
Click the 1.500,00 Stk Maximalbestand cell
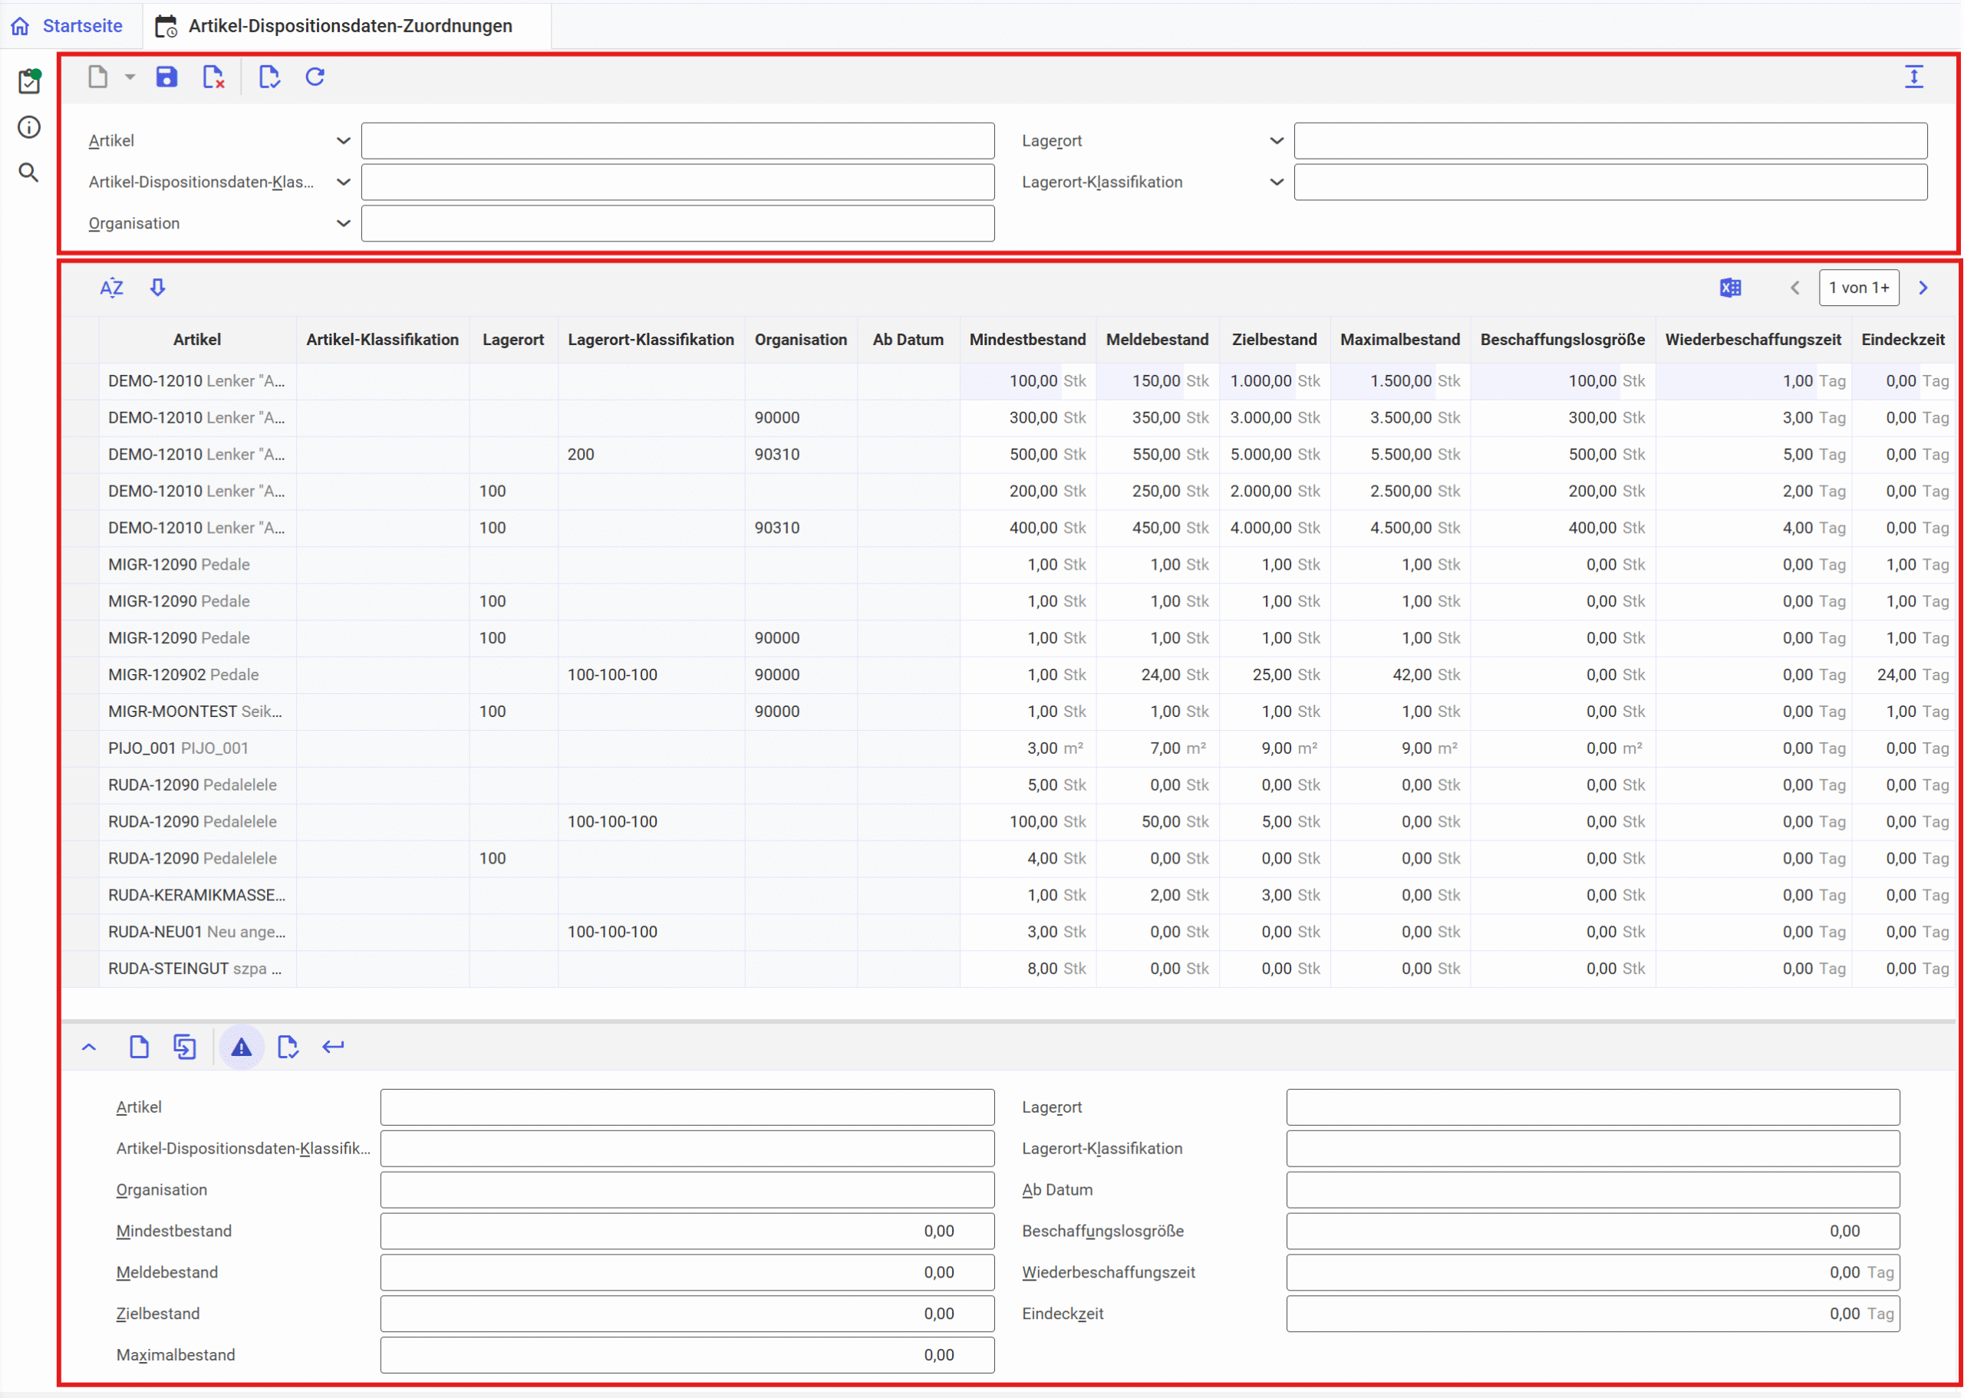[1400, 380]
